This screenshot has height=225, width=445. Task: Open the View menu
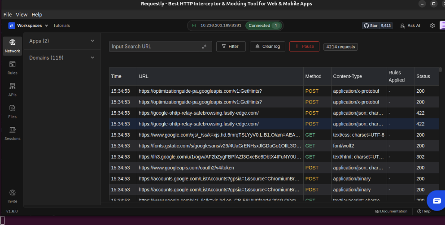[22, 14]
